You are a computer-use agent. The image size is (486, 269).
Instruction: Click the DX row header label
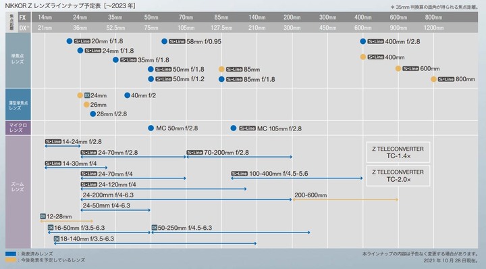[x=23, y=28]
